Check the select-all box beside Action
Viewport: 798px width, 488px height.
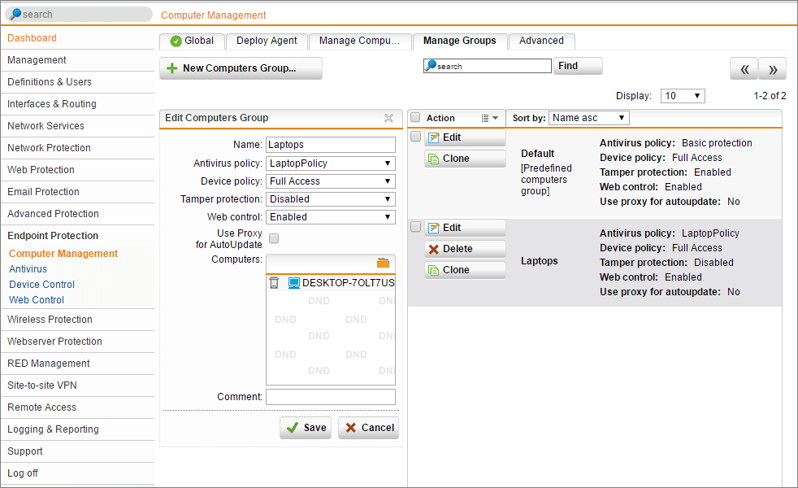415,118
